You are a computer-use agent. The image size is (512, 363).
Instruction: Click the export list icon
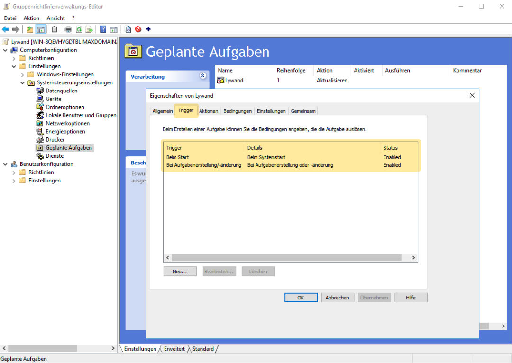[89, 29]
